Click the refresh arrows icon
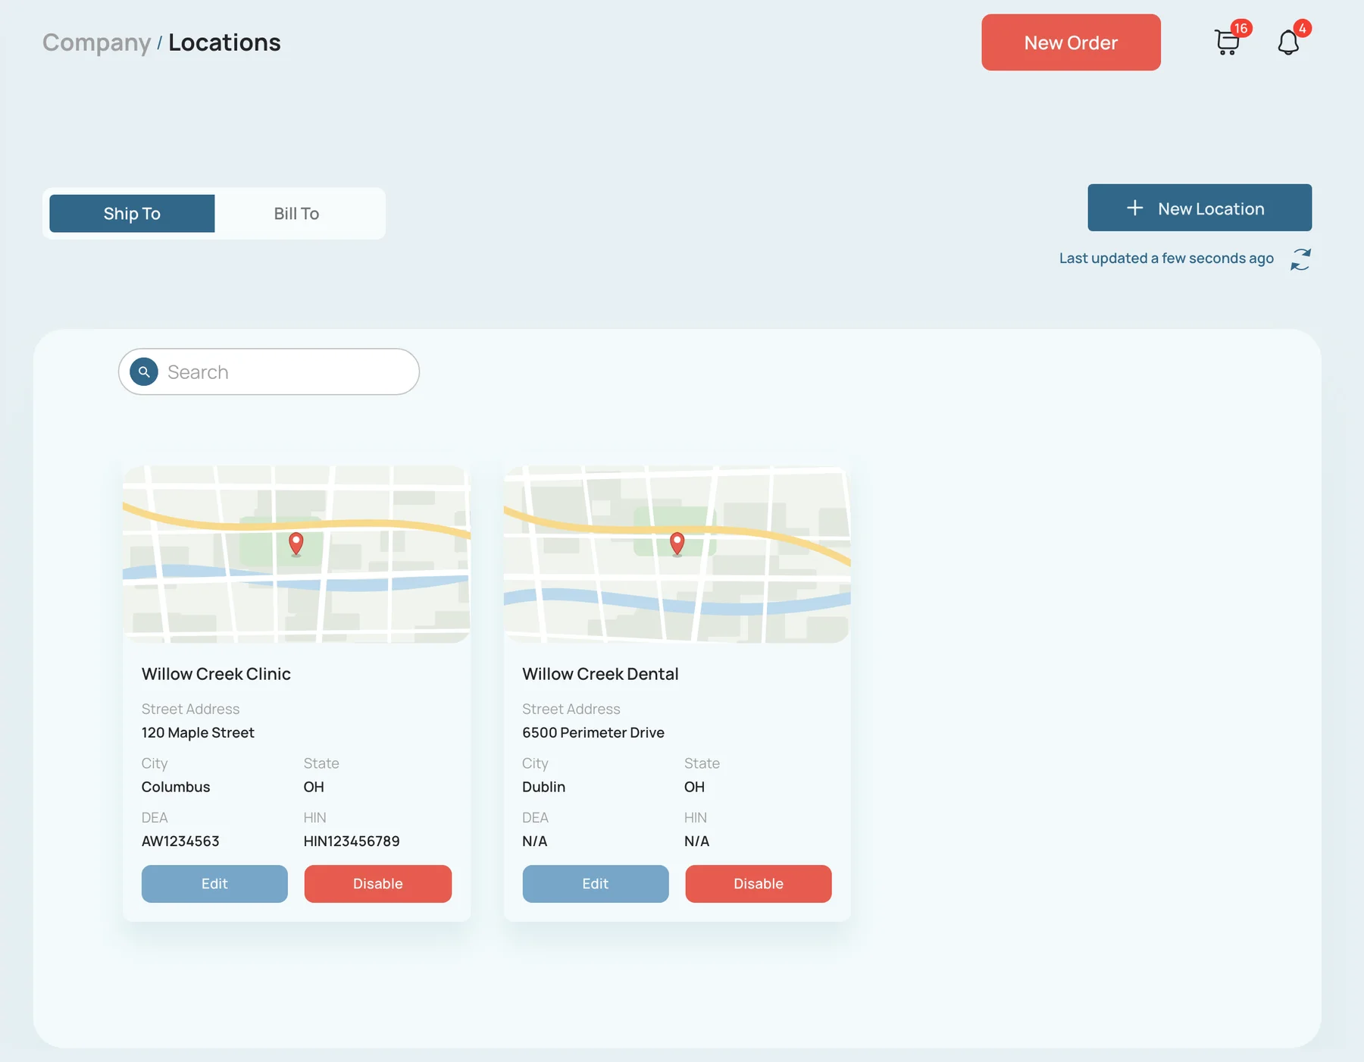Screen dimensions: 1364x1062 click(1300, 259)
